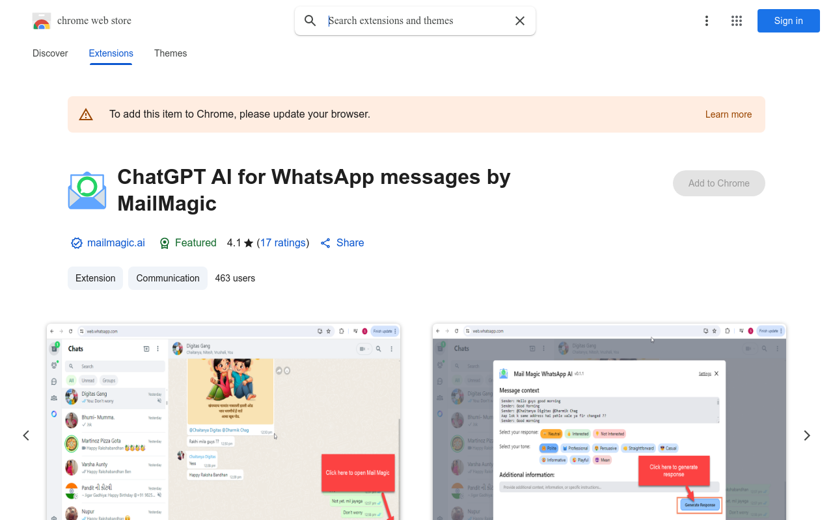Clear the search field with the X icon

(x=520, y=21)
